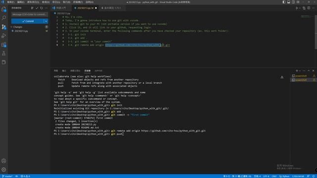The height and width of the screenshot is (178, 317).
Task: Toggle the bottom panel layout
Action: click(288, 2)
